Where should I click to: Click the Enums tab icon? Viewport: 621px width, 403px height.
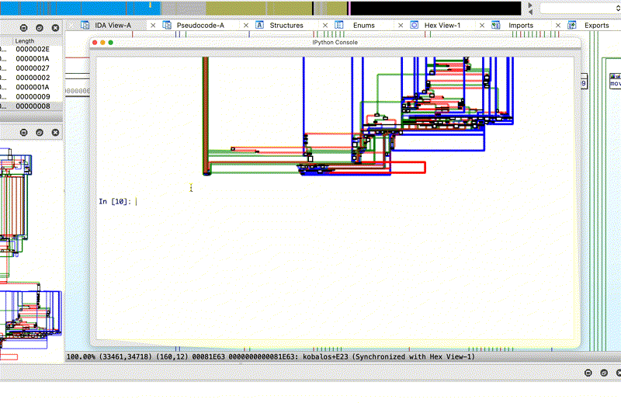point(339,25)
